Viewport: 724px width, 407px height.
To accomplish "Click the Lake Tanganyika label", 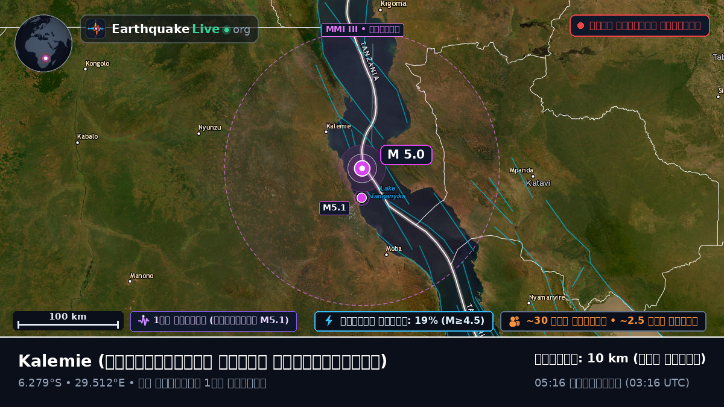I will [x=387, y=192].
